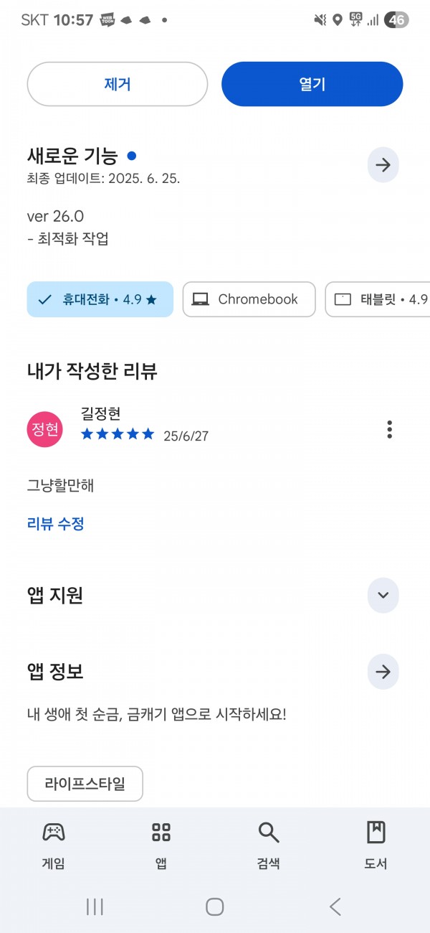The height and width of the screenshot is (933, 430).
Task: Tap the five-star rating on my review
Action: pyautogui.click(x=118, y=433)
